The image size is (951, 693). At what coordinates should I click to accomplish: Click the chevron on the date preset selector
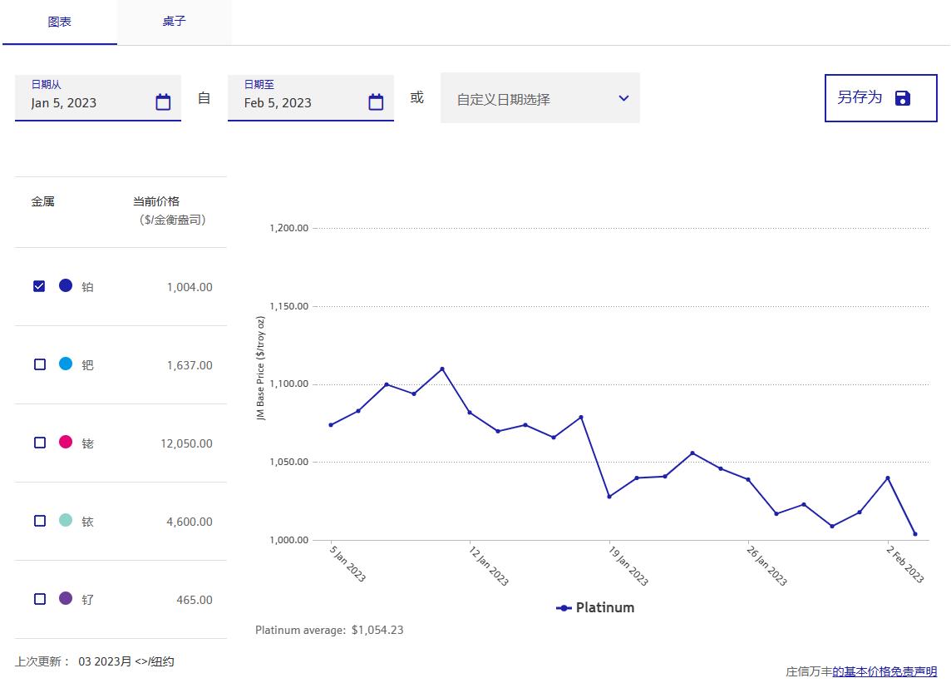(623, 97)
